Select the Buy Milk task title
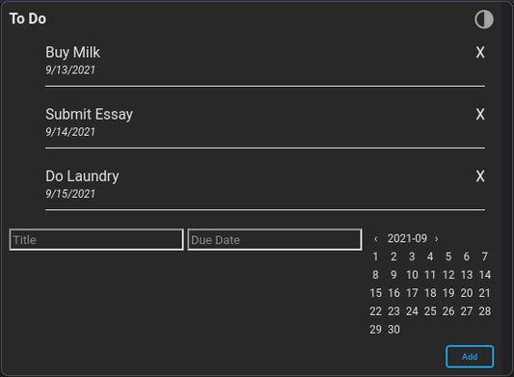The image size is (514, 377). click(x=72, y=52)
